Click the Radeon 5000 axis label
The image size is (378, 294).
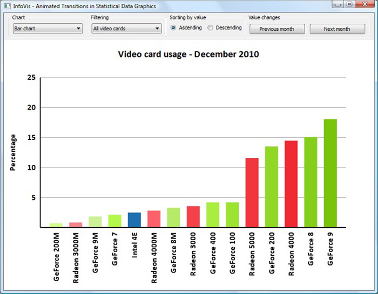pos(252,254)
